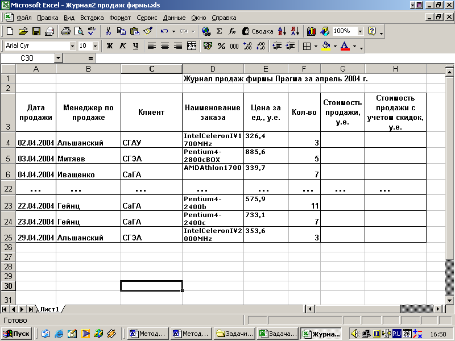
Task: Click the Сводка pivot table button
Action: point(258,31)
